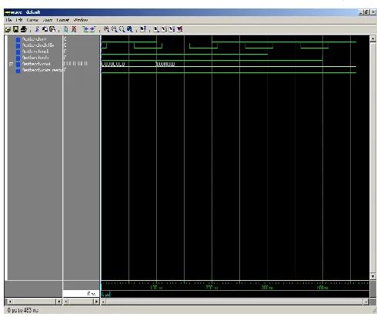Click the Save floppy-disk toolbar icon
Viewport: 377px width, 317px height.
tap(15, 29)
